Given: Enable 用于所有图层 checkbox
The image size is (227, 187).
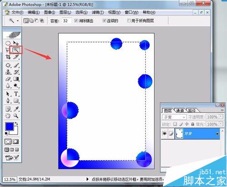Looking at the screenshot, I should pyautogui.click(x=129, y=20).
